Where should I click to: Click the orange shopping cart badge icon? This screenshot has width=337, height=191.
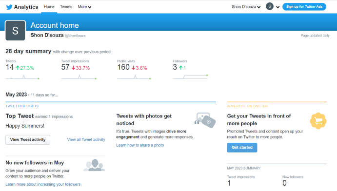coord(318,121)
